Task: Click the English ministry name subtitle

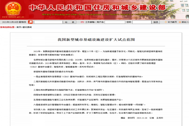Action: click(98, 14)
